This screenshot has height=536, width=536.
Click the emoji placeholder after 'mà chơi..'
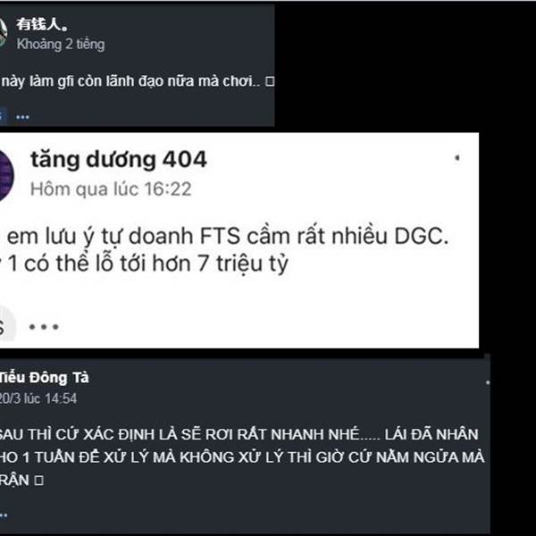tap(270, 81)
